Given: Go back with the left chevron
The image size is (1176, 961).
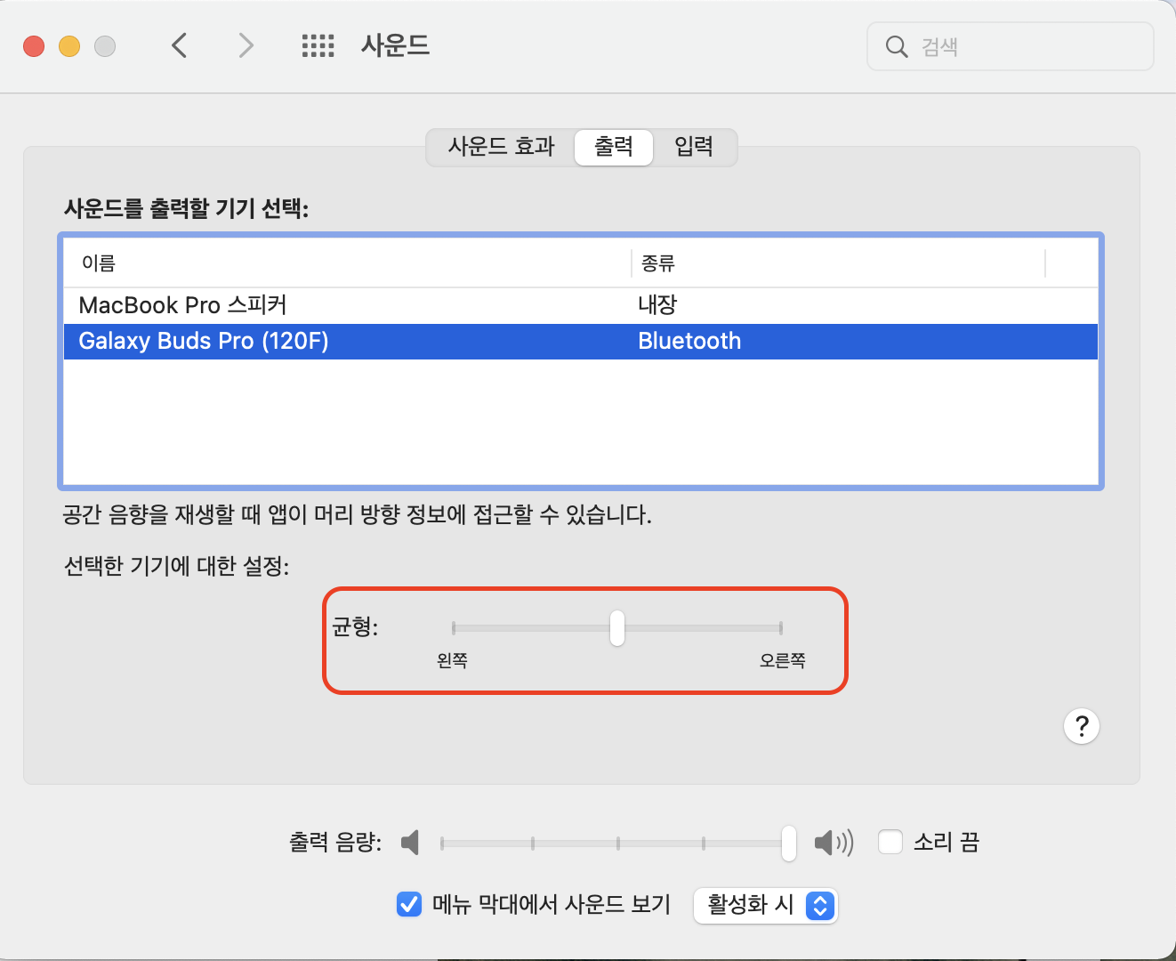Looking at the screenshot, I should 180,45.
